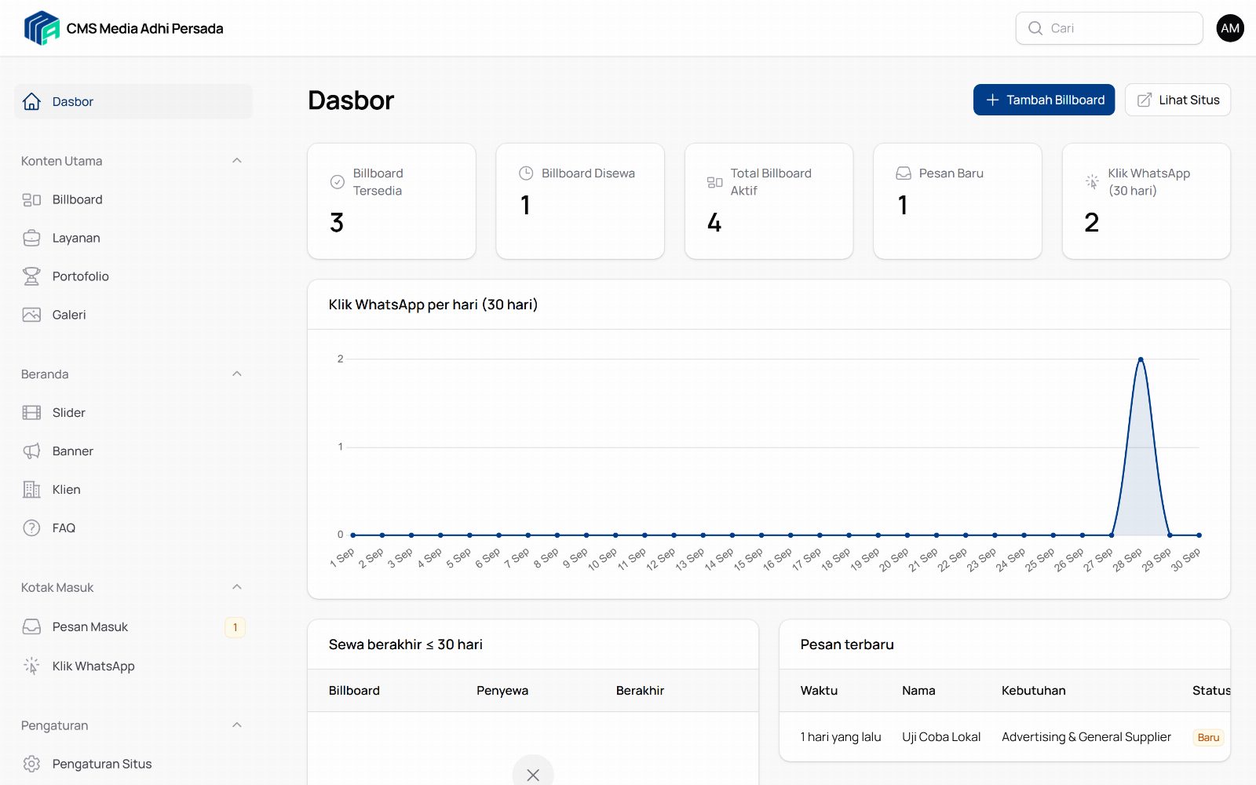The width and height of the screenshot is (1256, 785).
Task: Click the Billboard icon in sidebar
Action: 31,199
